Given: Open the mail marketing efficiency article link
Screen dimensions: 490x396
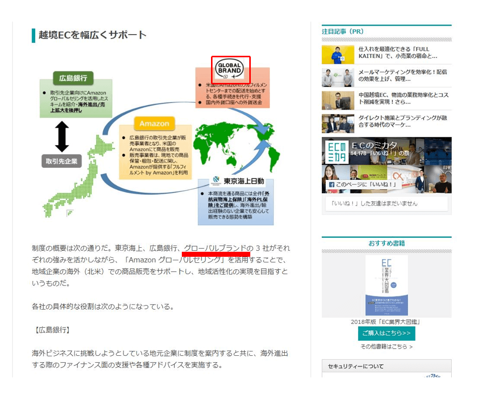Looking at the screenshot, I should tap(402, 75).
